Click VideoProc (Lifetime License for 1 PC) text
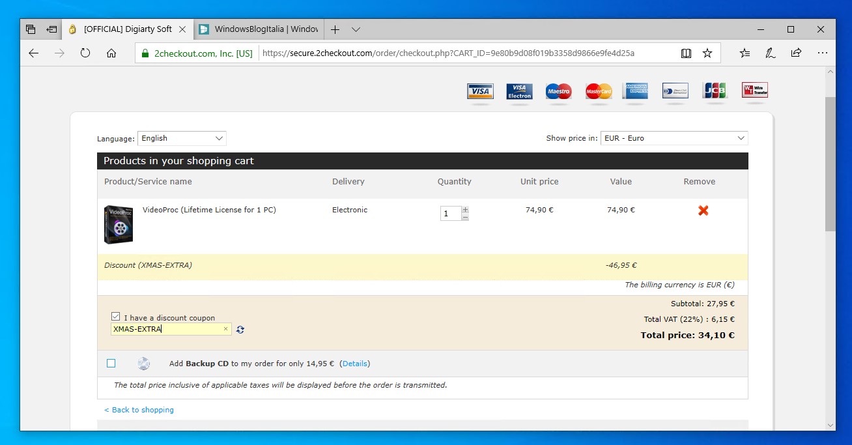Viewport: 852px width, 445px height. pyautogui.click(x=209, y=210)
